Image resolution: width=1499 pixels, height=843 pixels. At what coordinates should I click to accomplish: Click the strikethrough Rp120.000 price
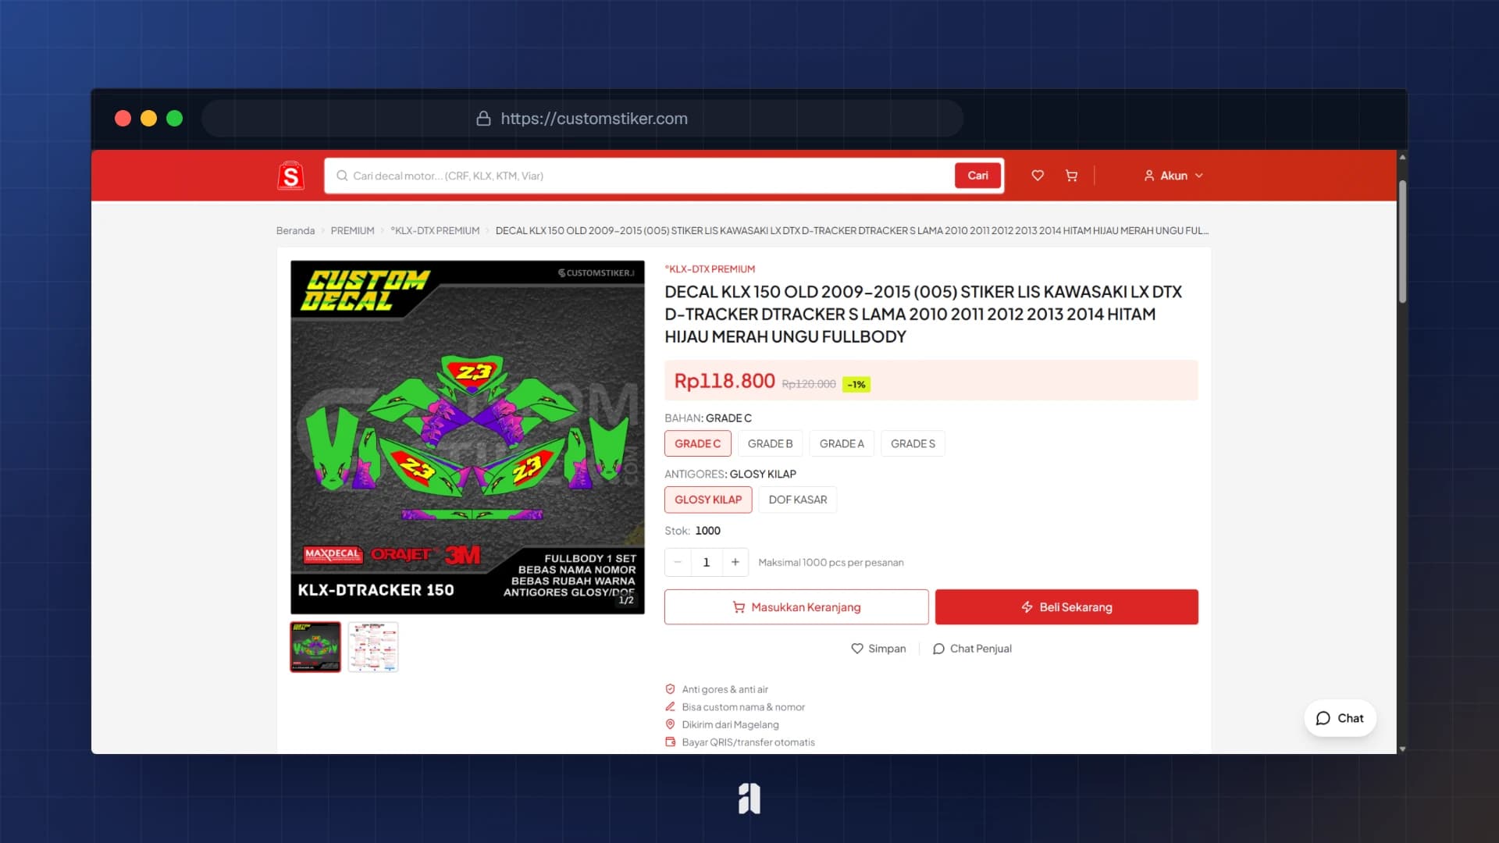(x=809, y=384)
